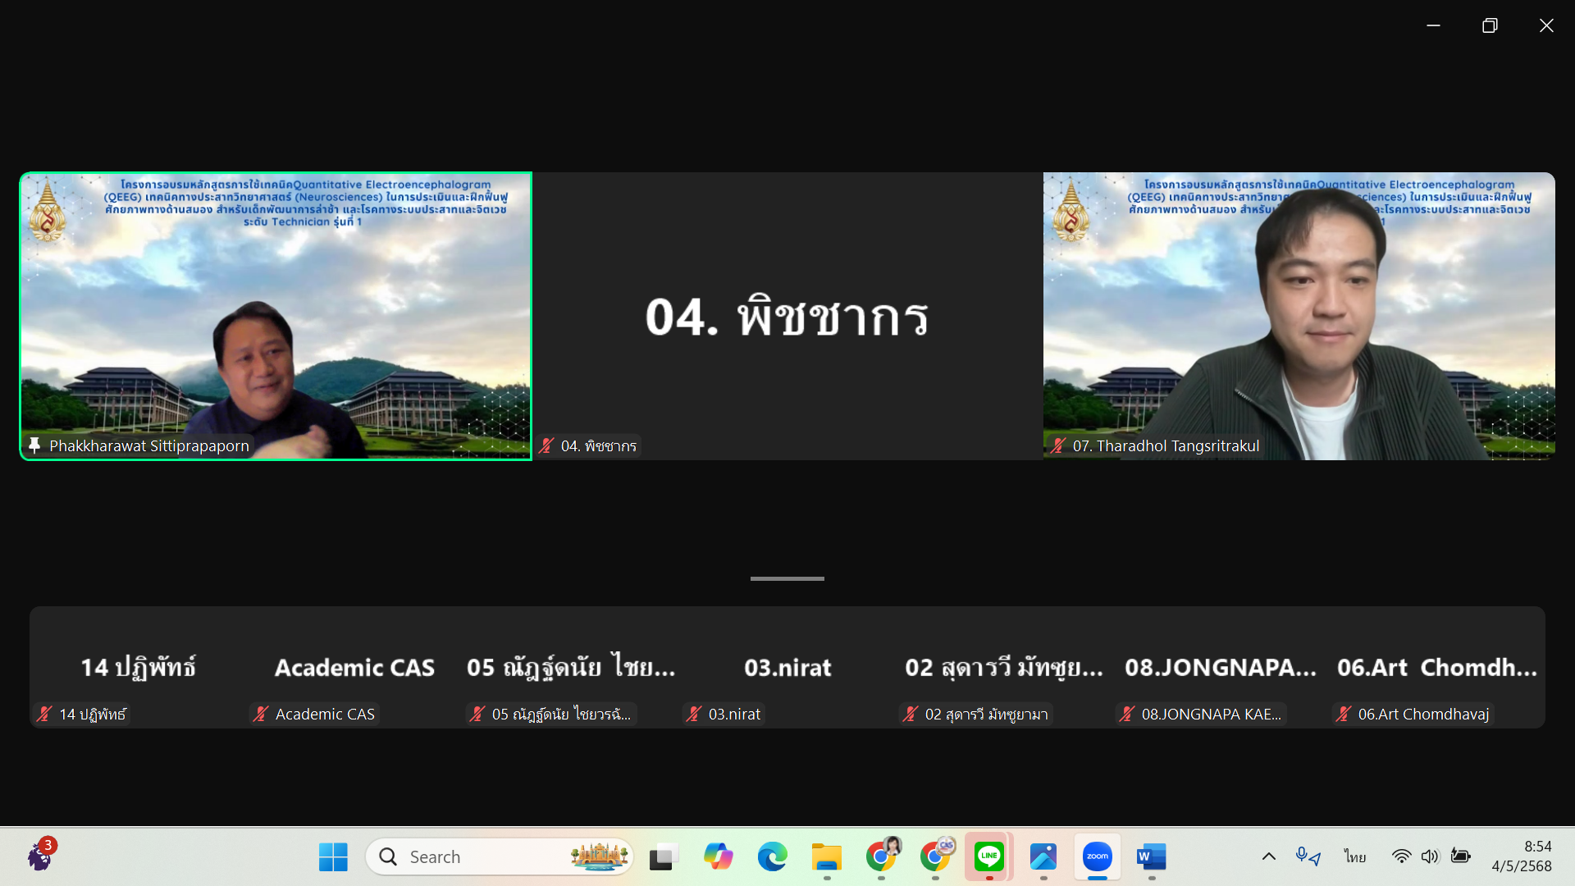Launch Copilot from the taskbar

coord(718,856)
